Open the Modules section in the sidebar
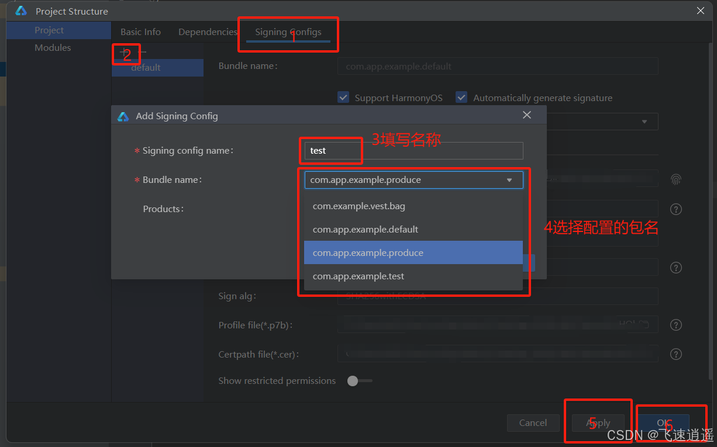The image size is (717, 447). [x=58, y=48]
